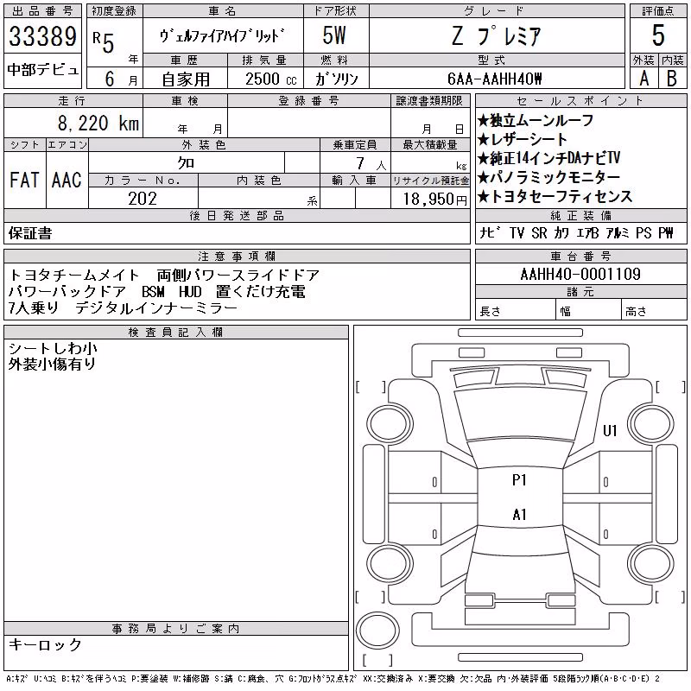Viewport: 691px width, 691px height.
Task: Click A1 scratch mark on diagram roof
Action: [520, 514]
